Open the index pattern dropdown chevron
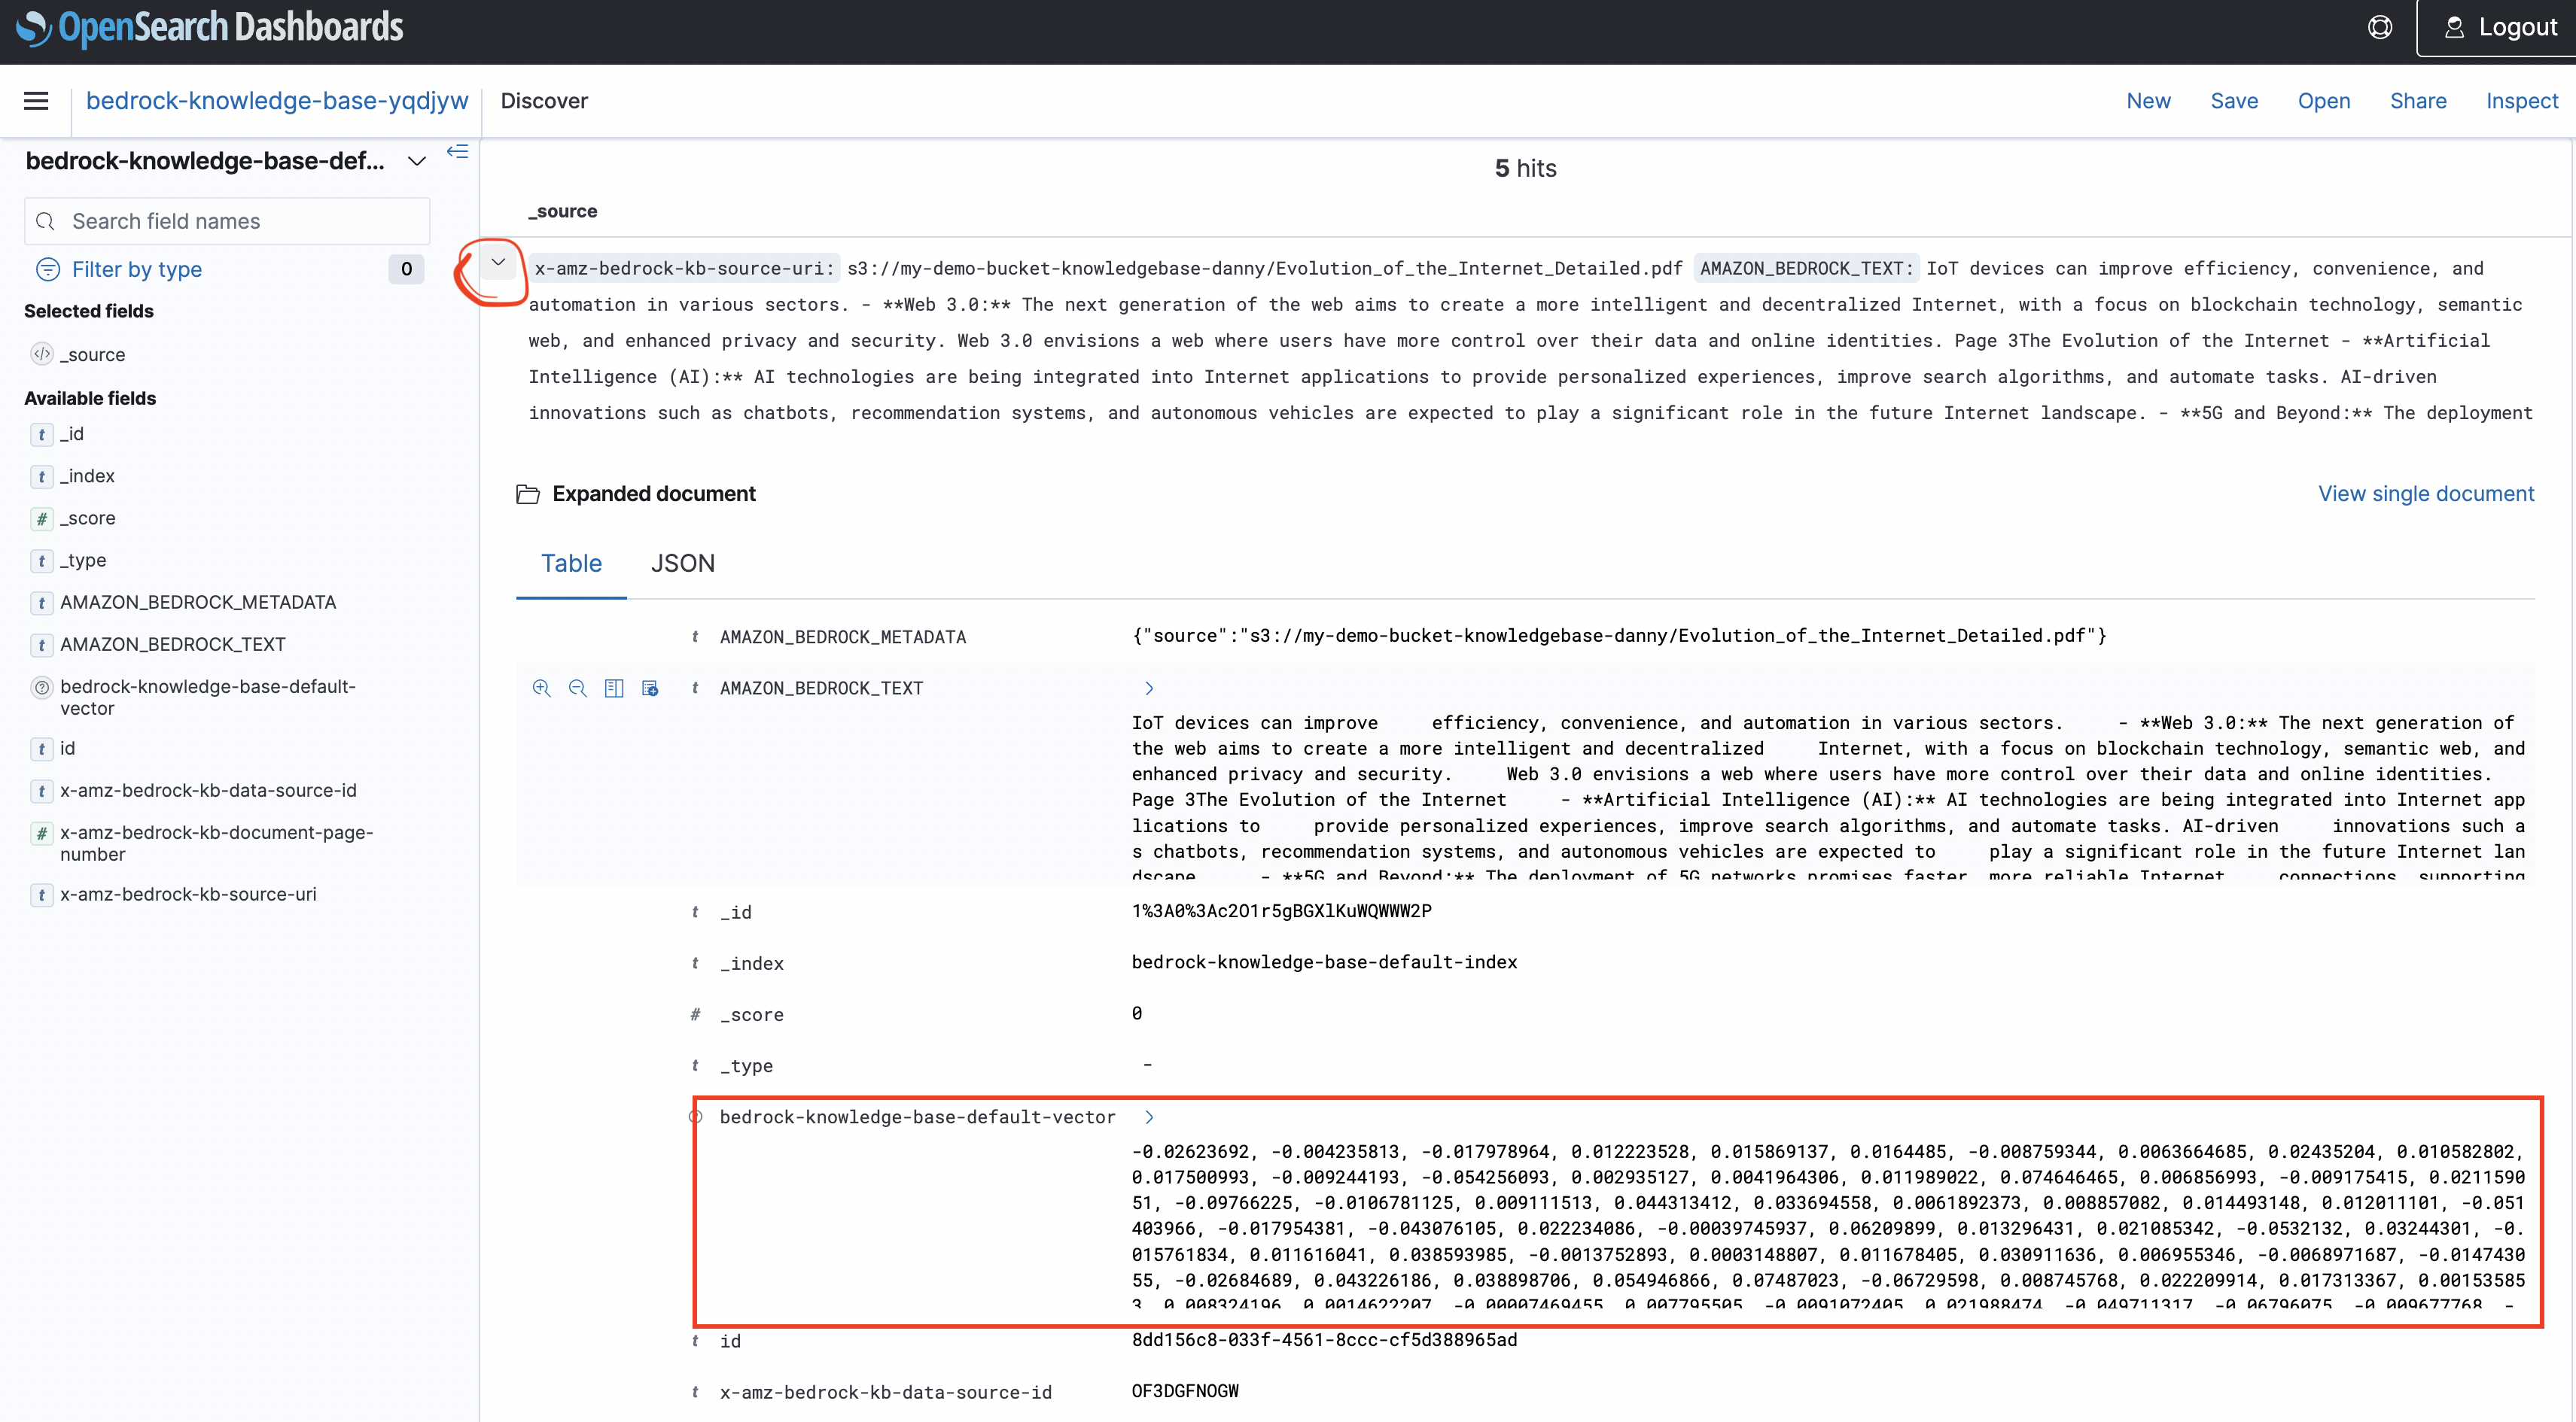Screen dimensions: 2576x1422 [417, 161]
